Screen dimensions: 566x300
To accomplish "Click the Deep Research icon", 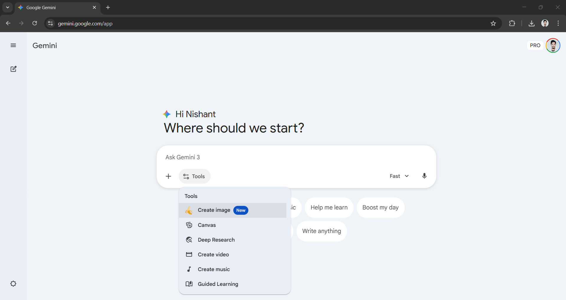I will (189, 240).
